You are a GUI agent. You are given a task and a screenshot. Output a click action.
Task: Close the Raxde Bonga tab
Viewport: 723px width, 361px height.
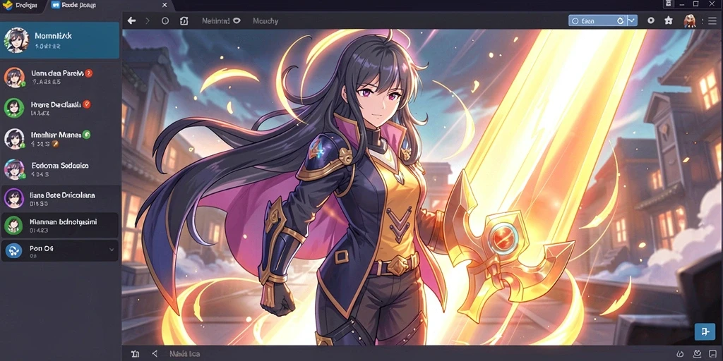(165, 5)
